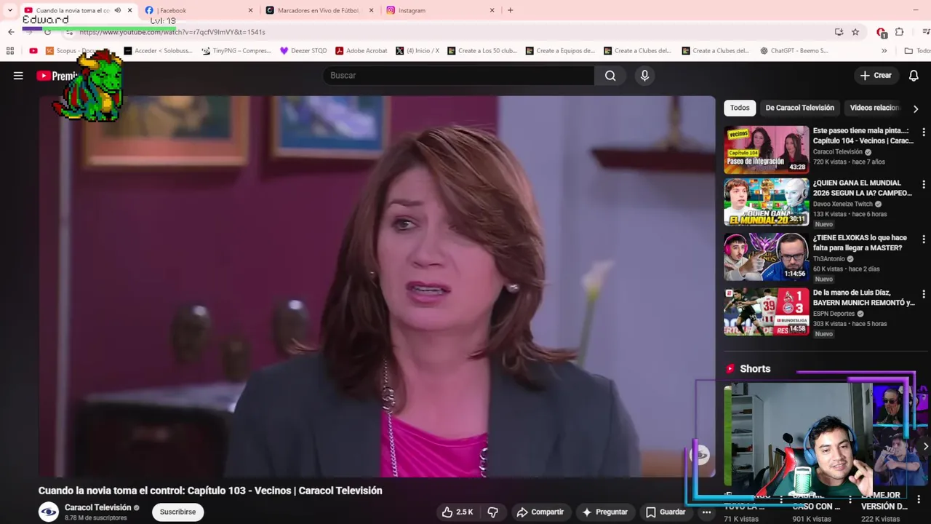931x524 pixels.
Task: Open the YouTube guide hamburger menu
Action: [x=18, y=76]
